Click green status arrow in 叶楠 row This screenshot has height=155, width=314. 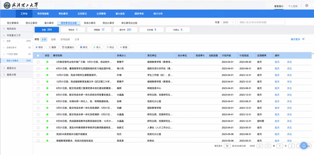pyautogui.click(x=47, y=75)
